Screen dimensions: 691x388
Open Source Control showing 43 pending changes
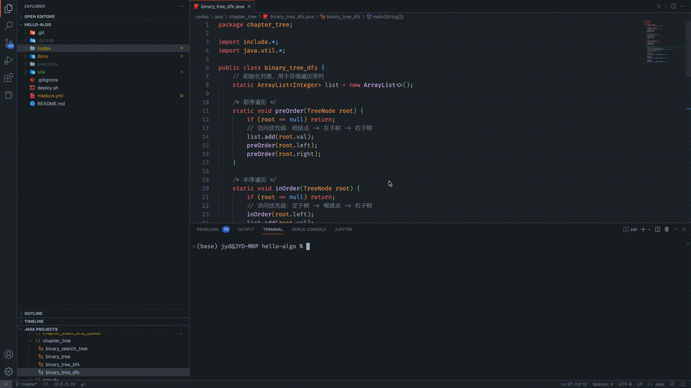pyautogui.click(x=9, y=44)
